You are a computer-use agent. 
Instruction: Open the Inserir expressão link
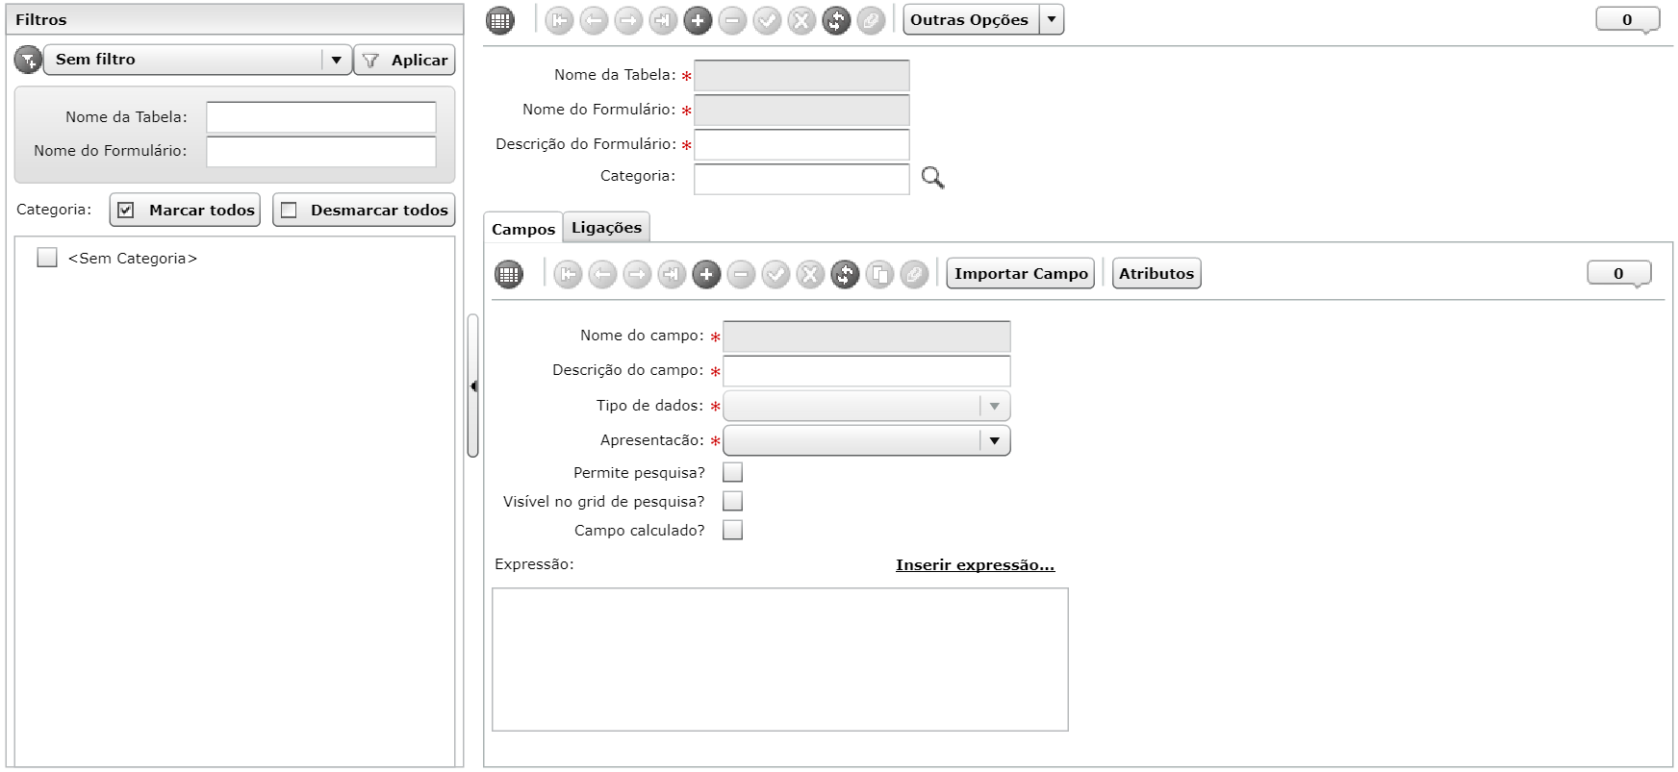pyautogui.click(x=975, y=565)
